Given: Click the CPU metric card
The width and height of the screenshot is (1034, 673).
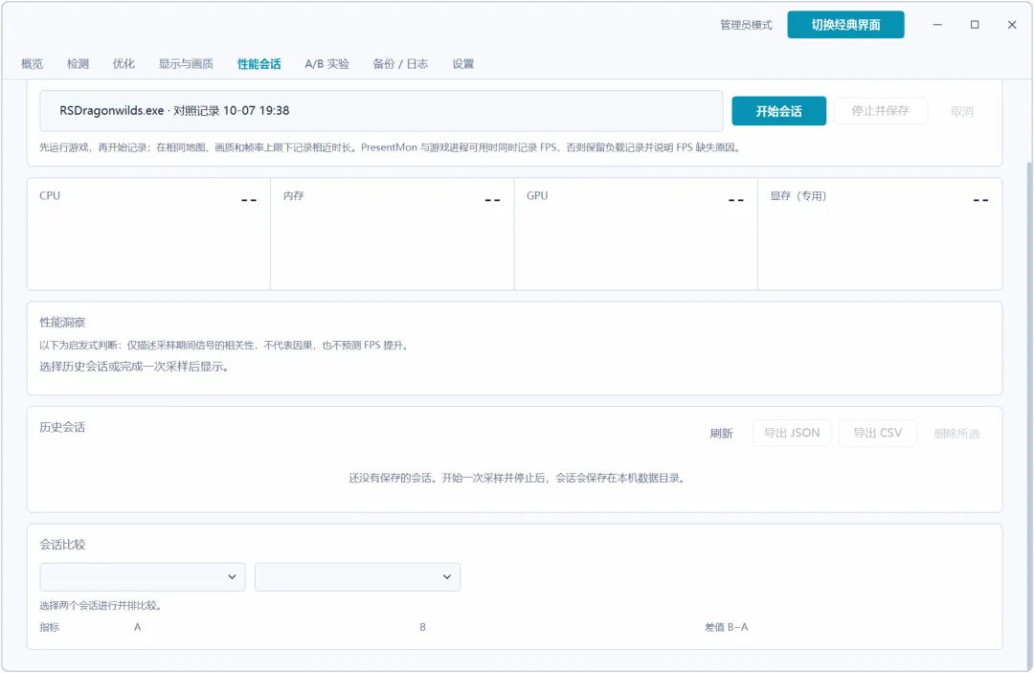Looking at the screenshot, I should tap(149, 234).
